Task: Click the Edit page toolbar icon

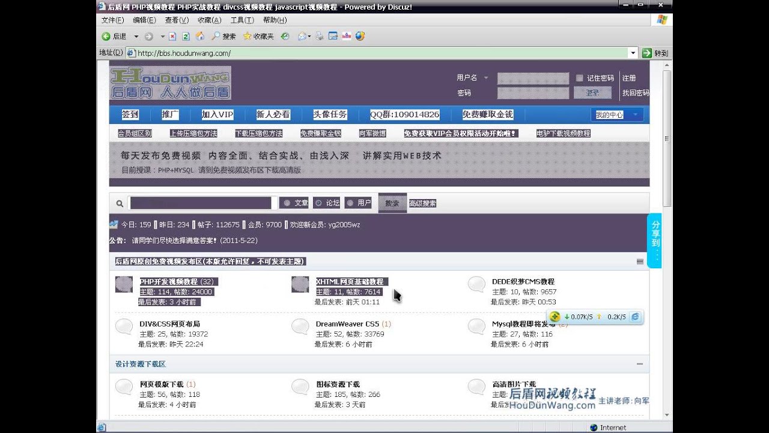Action: click(x=333, y=36)
